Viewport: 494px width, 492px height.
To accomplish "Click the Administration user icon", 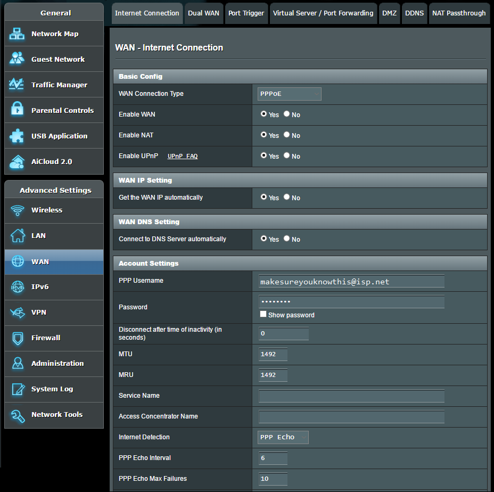I will coord(18,363).
